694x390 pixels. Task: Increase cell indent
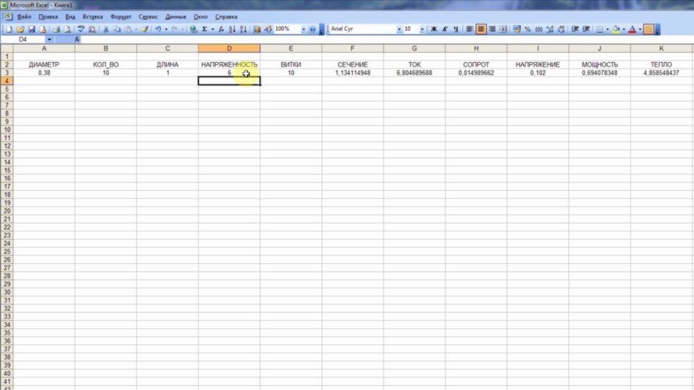[x=586, y=29]
